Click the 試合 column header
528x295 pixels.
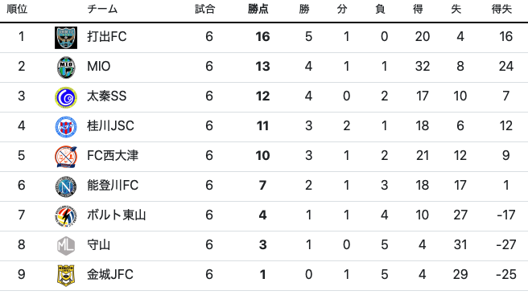pos(204,9)
